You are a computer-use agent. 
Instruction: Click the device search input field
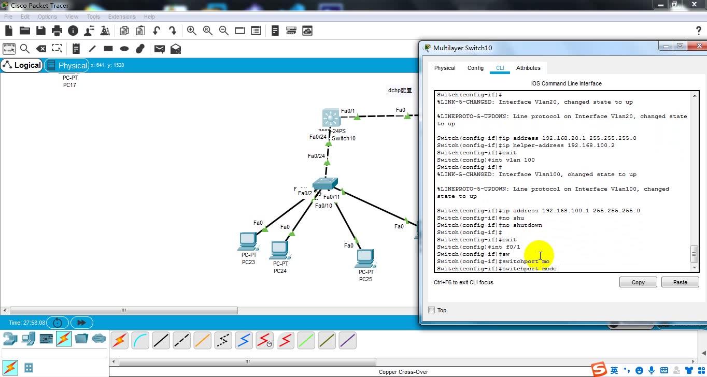[54, 353]
